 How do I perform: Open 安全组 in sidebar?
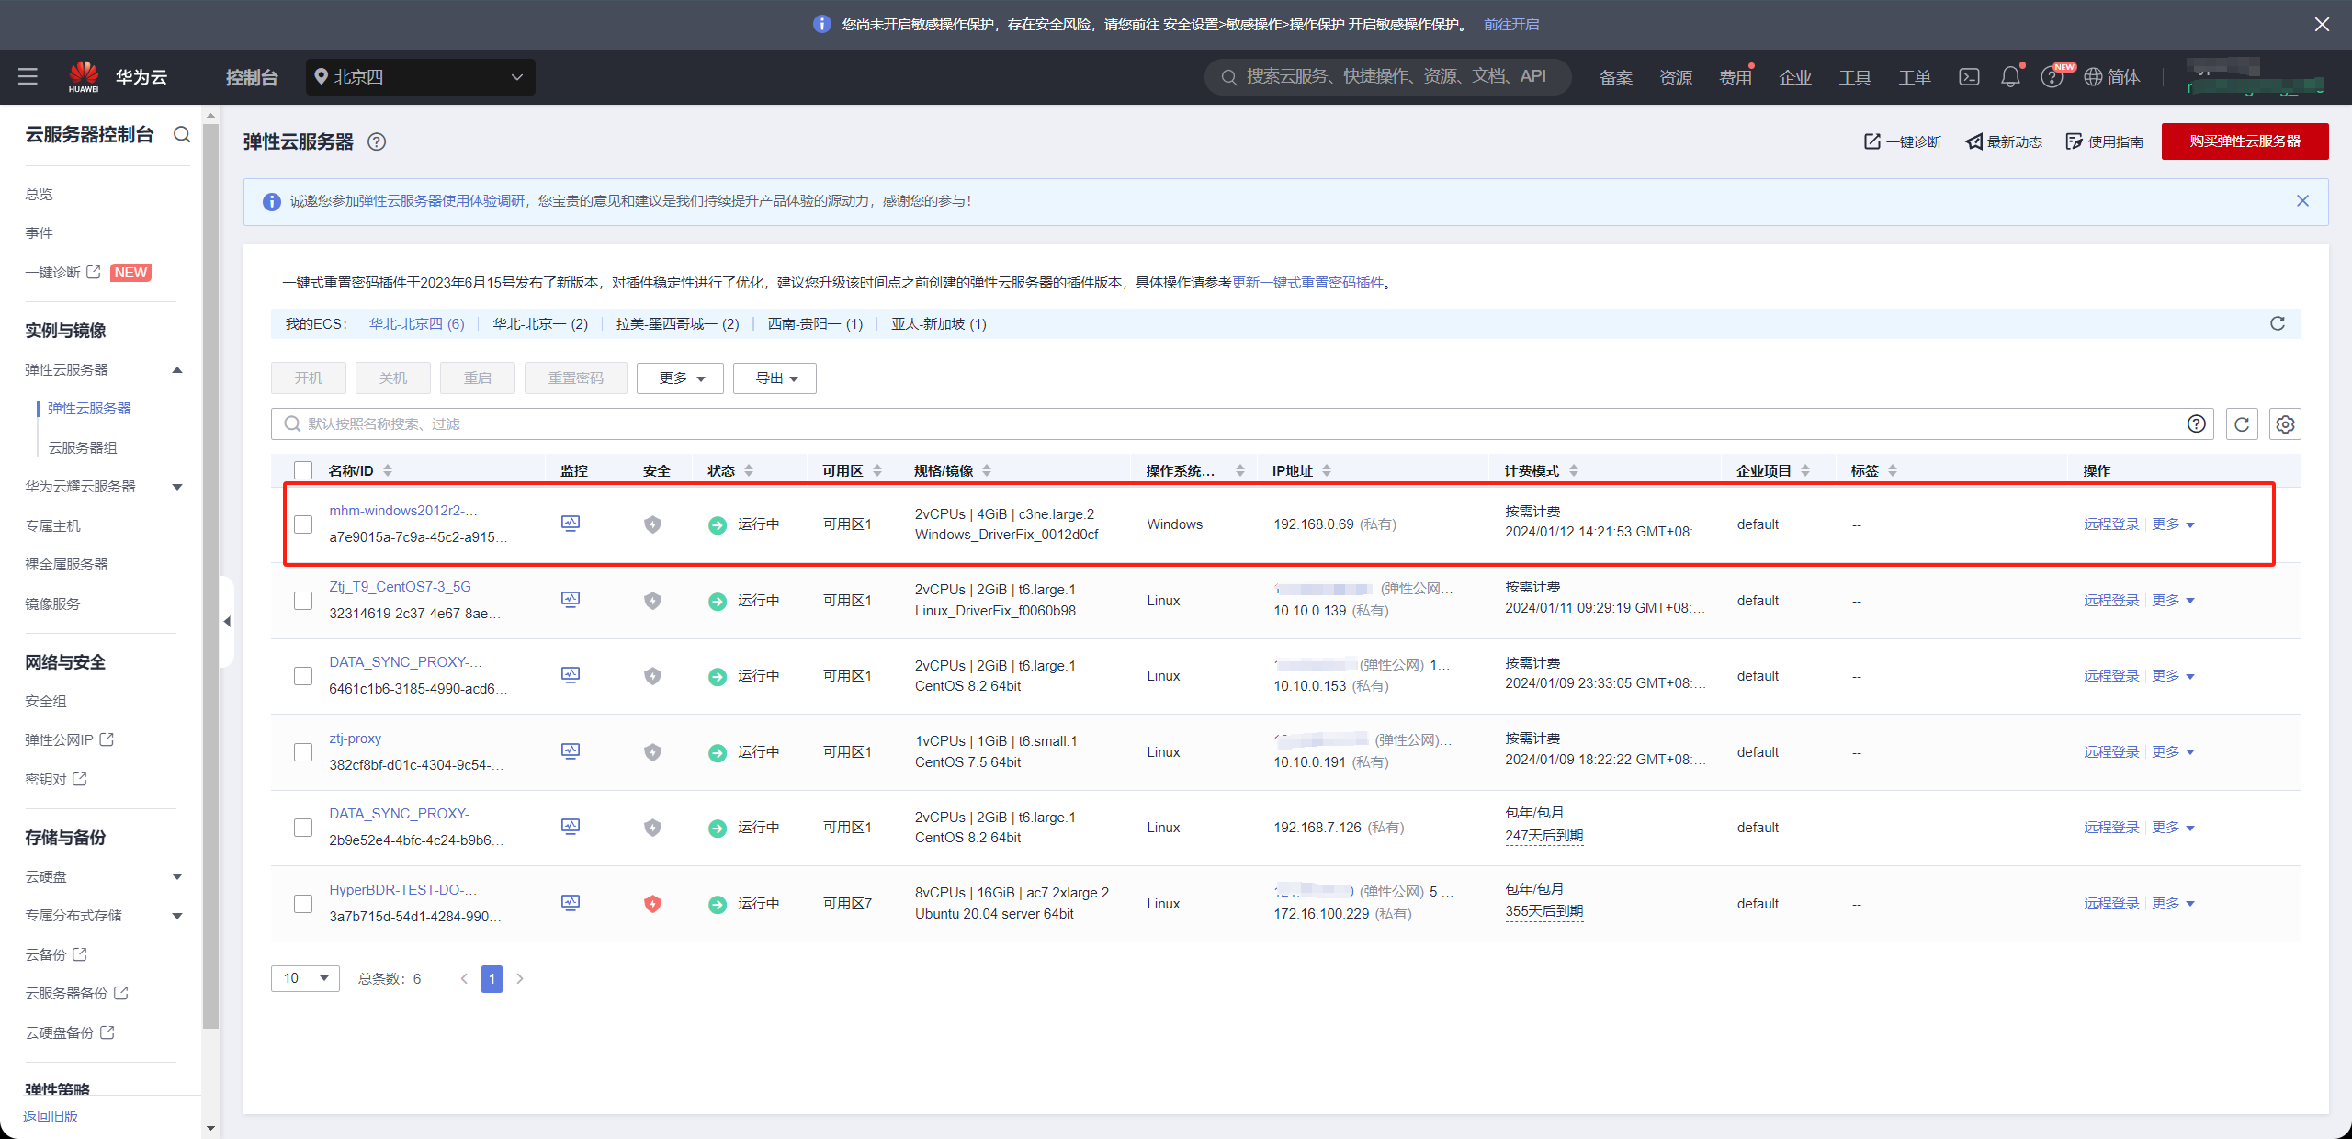coord(46,702)
